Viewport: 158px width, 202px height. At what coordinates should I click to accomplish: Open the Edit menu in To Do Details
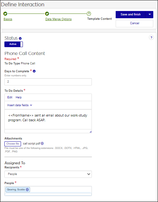10,97
